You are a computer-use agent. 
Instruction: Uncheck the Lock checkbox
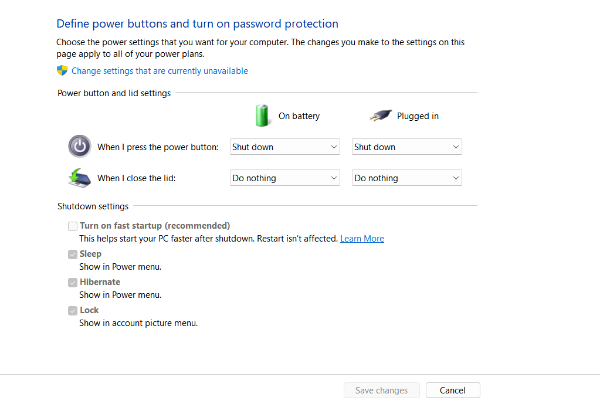click(73, 311)
